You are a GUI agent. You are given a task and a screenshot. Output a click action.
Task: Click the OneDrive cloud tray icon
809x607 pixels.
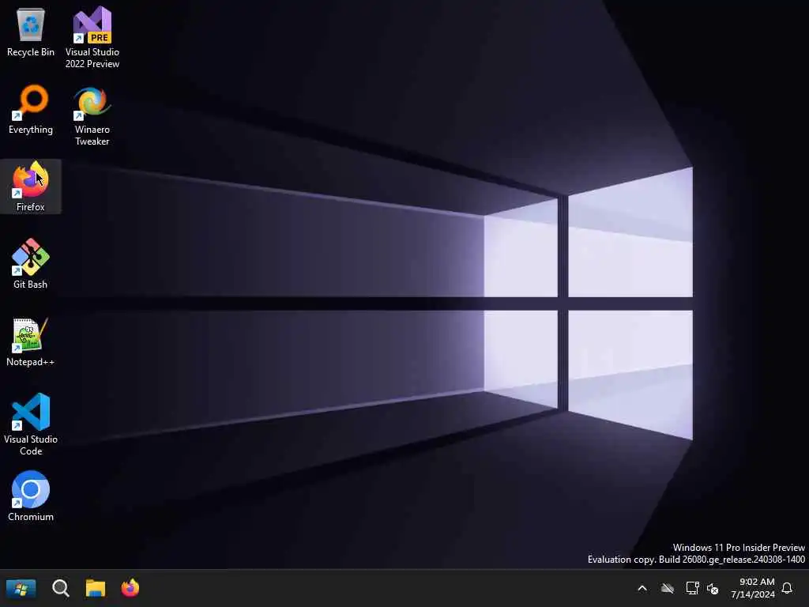[668, 588]
